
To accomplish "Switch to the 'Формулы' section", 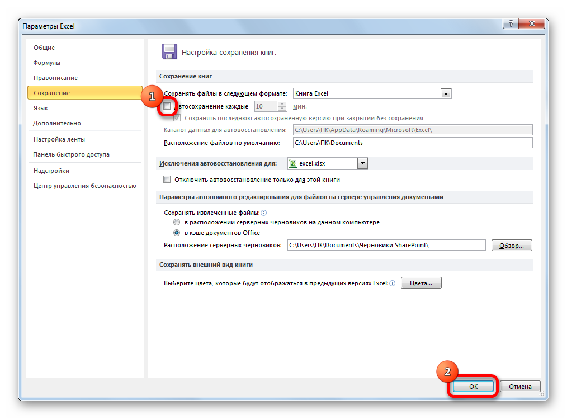I will click(x=47, y=63).
